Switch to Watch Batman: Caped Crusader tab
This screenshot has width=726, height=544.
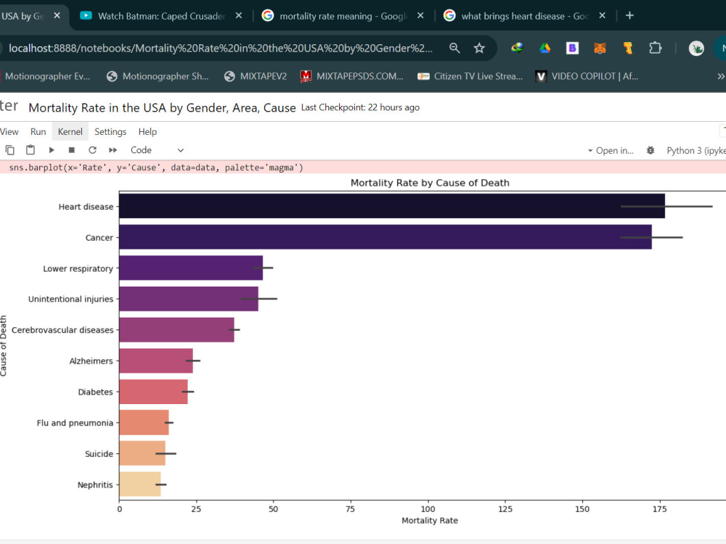click(160, 16)
